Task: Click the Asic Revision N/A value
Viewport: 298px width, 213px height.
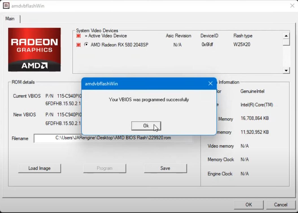Action: 177,45
